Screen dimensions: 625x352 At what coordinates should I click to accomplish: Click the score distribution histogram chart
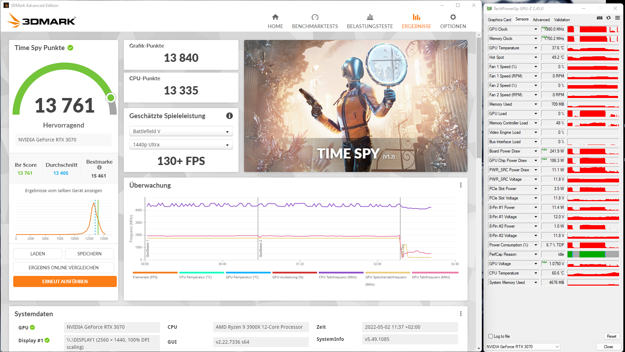[x=63, y=220]
